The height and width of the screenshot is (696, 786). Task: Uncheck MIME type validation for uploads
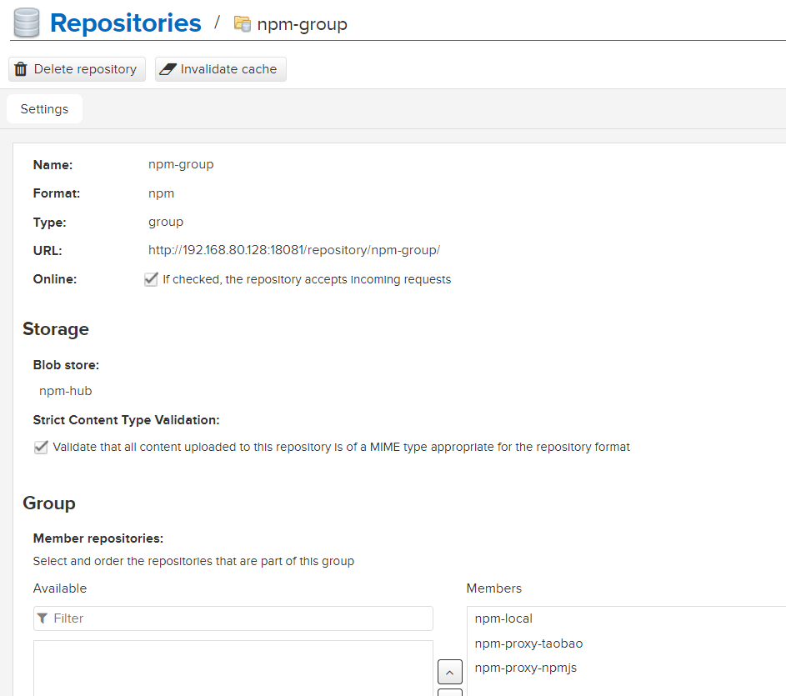tap(41, 447)
